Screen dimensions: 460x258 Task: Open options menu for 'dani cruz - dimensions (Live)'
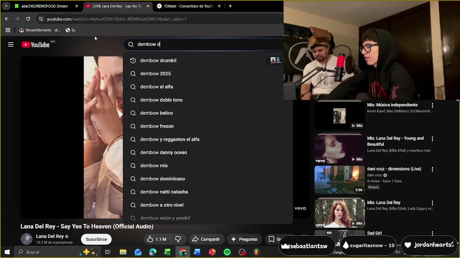[432, 169]
